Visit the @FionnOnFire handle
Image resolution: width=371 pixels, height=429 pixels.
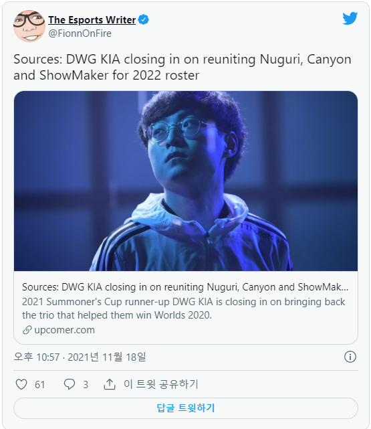[x=80, y=33]
